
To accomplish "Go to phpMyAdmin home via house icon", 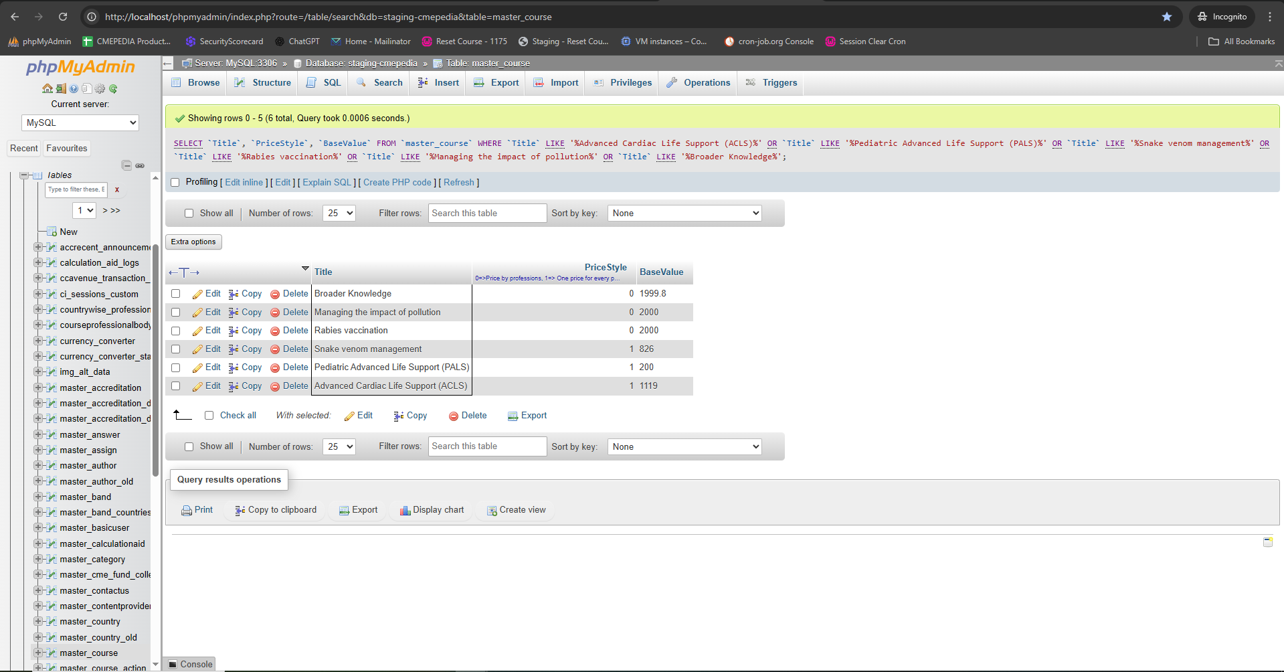I will point(47,88).
